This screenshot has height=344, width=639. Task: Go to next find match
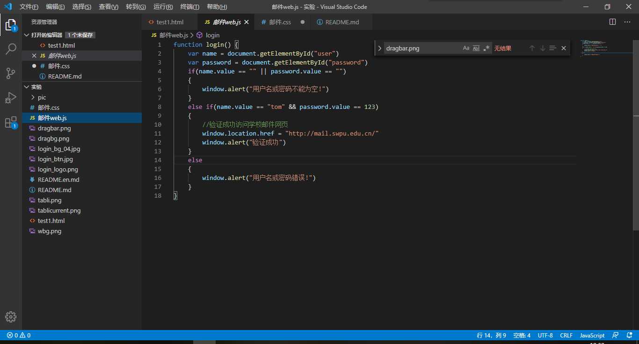pos(543,48)
